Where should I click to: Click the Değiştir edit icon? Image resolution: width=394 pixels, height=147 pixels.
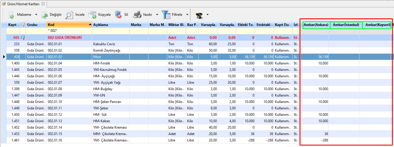coord(45,15)
